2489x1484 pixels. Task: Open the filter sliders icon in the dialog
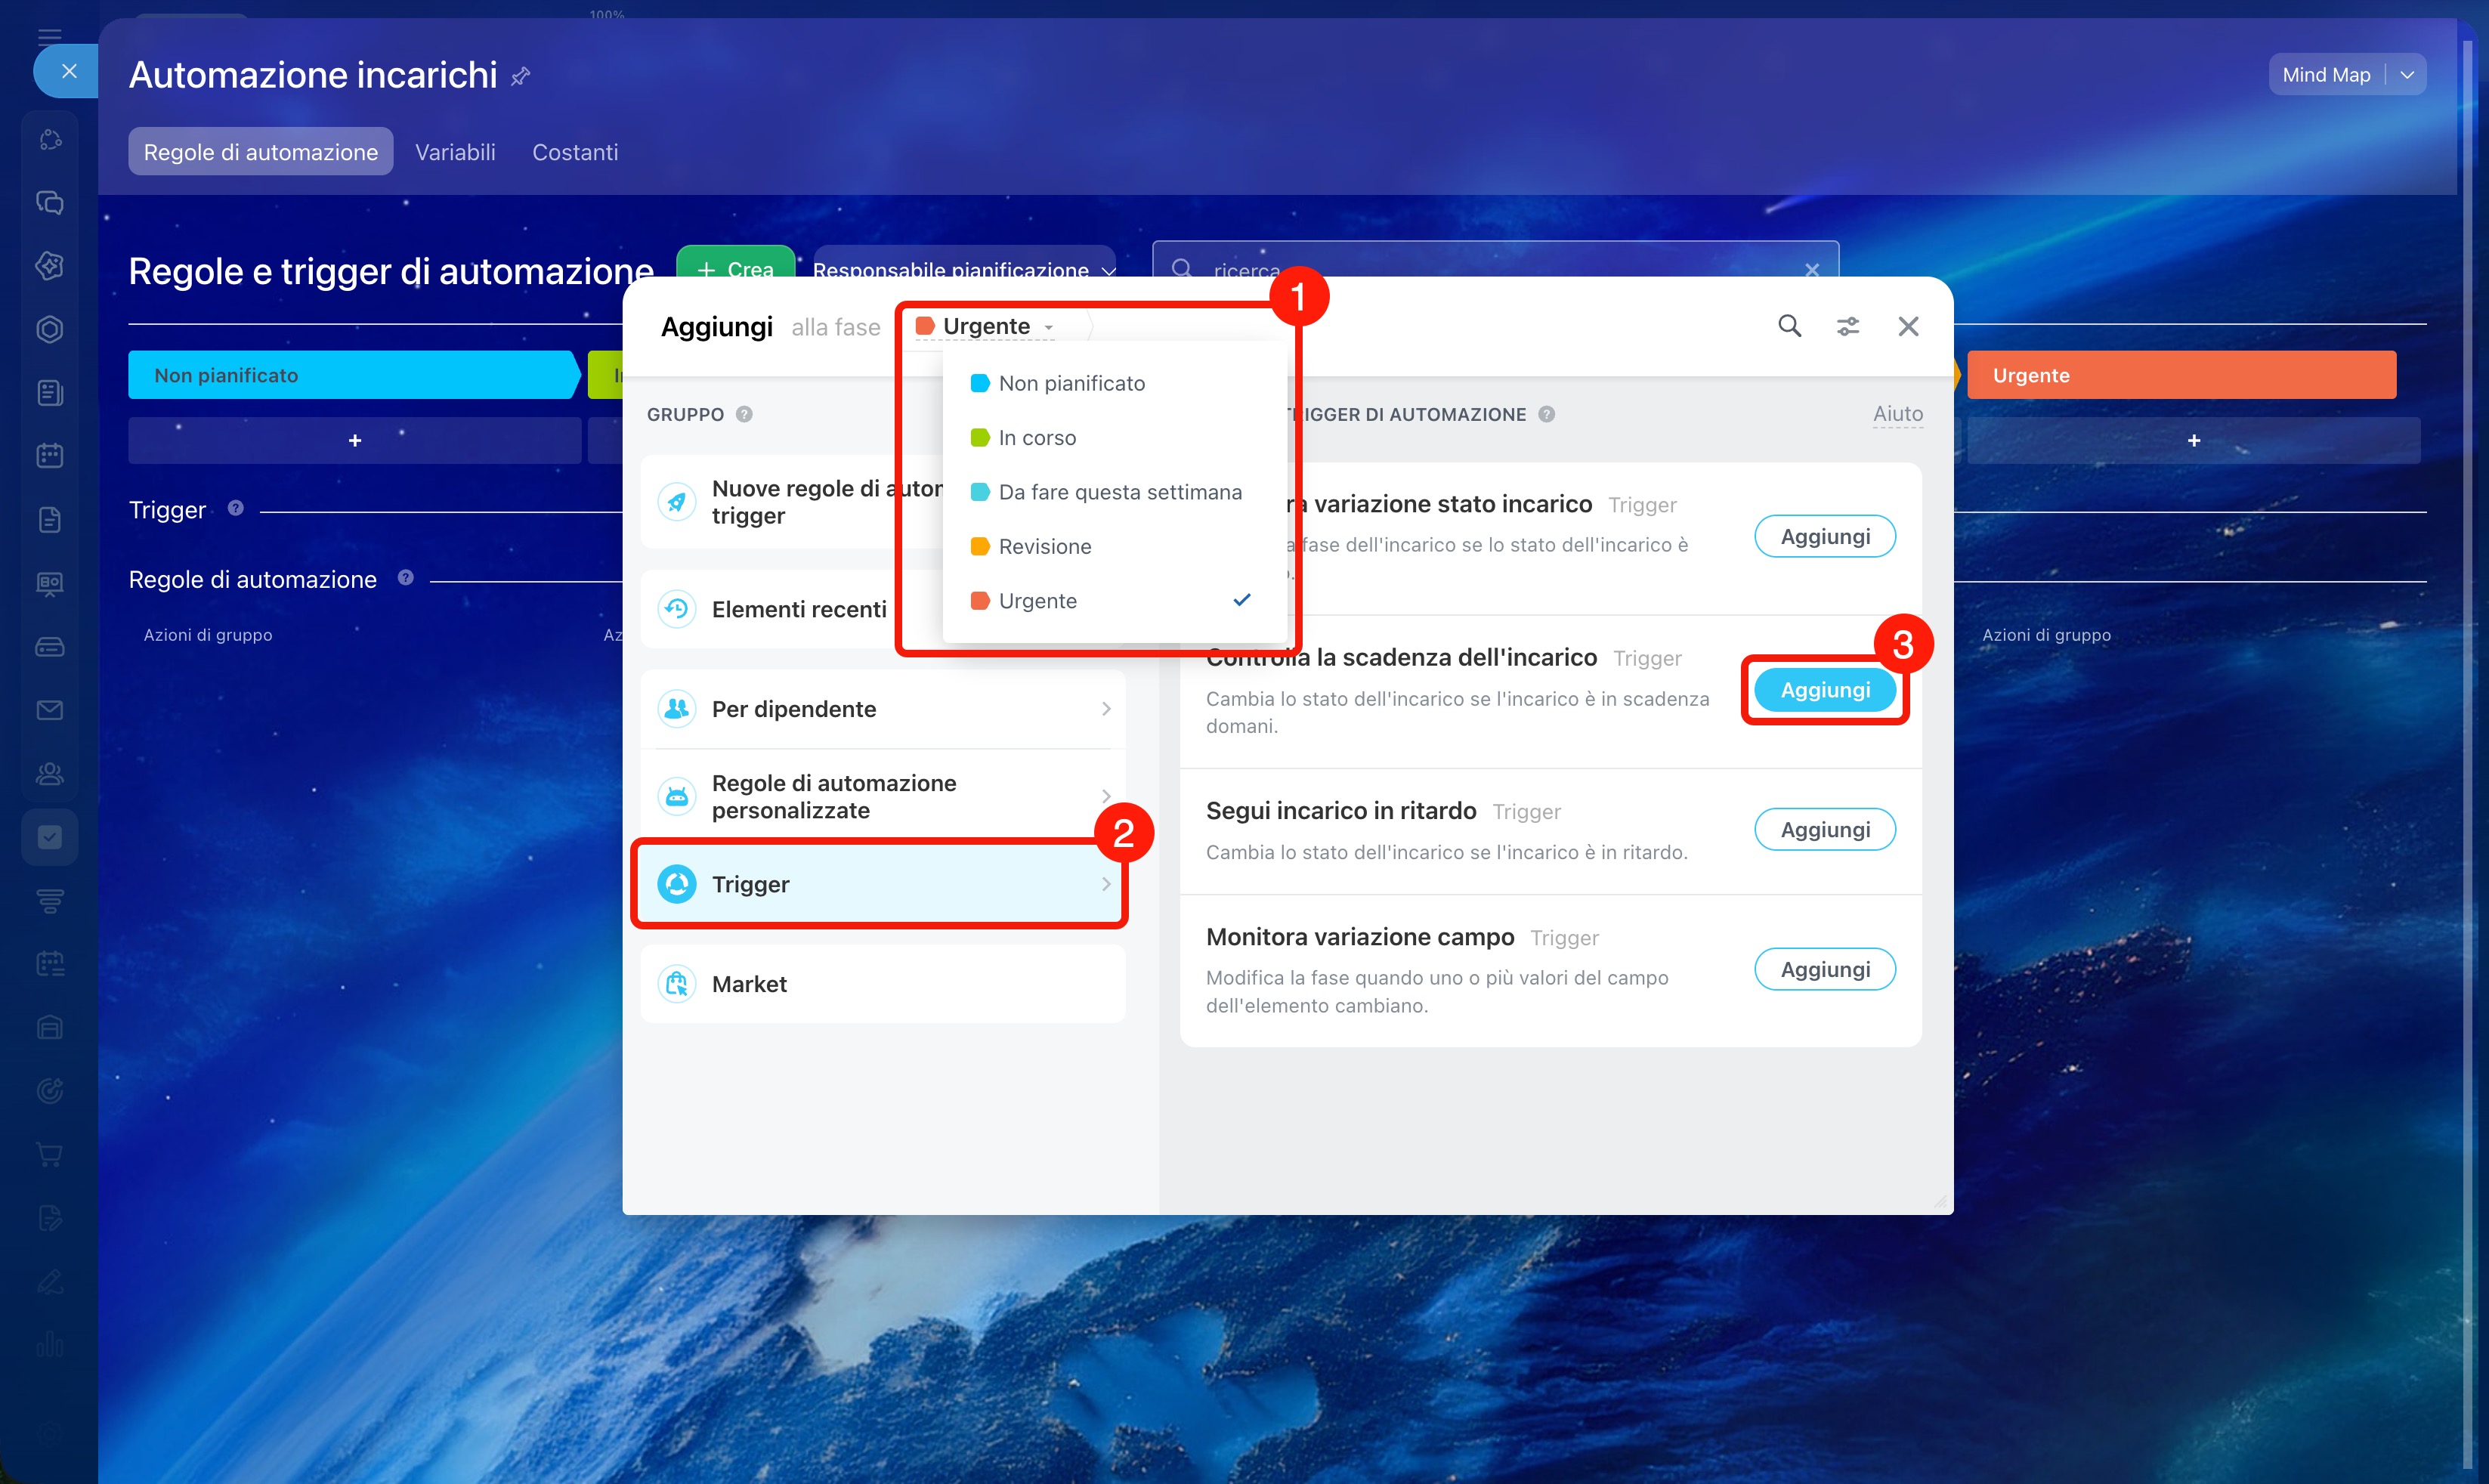(1848, 326)
